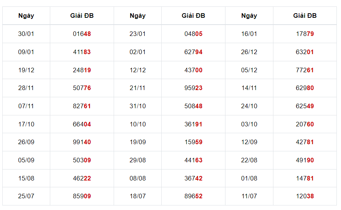
Task: Select the date cell 16/01
Action: 249,34
